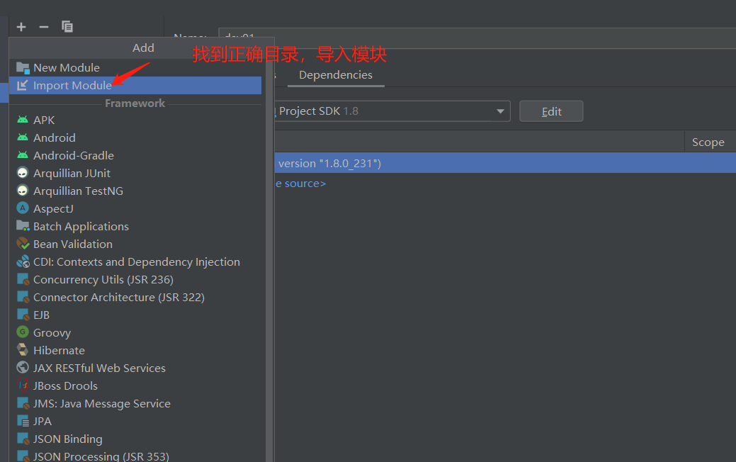The height and width of the screenshot is (462, 736).
Task: Remove module using the minus icon
Action: click(43, 26)
